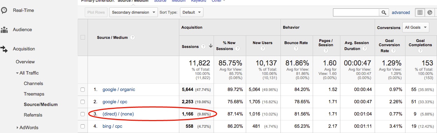Click the search magnifier button
Screen dimensions: 437x133
click(384, 12)
